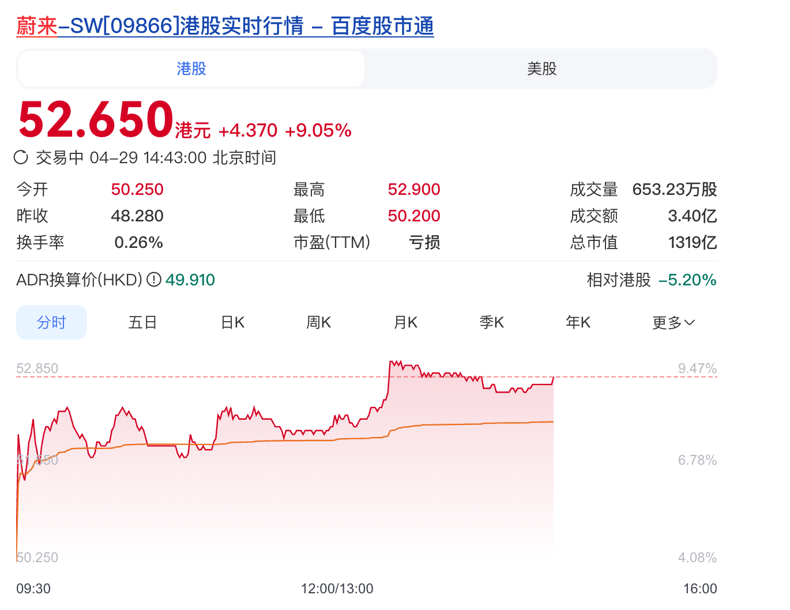The width and height of the screenshot is (790, 610).
Task: Click the info icon next to ADR换算价(HKD)
Action: coord(153,280)
